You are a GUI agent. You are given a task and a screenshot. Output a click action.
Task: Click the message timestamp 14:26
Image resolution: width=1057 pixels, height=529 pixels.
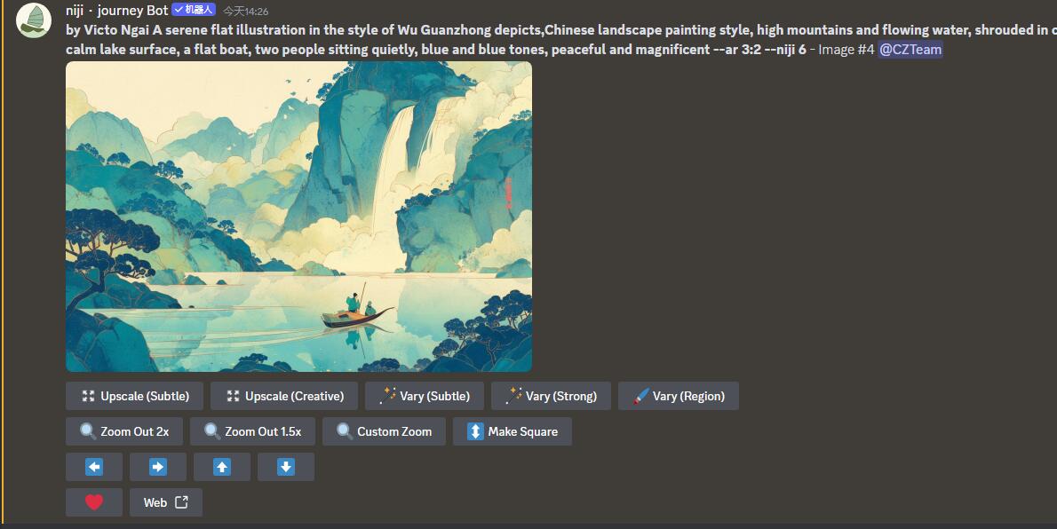(x=246, y=12)
